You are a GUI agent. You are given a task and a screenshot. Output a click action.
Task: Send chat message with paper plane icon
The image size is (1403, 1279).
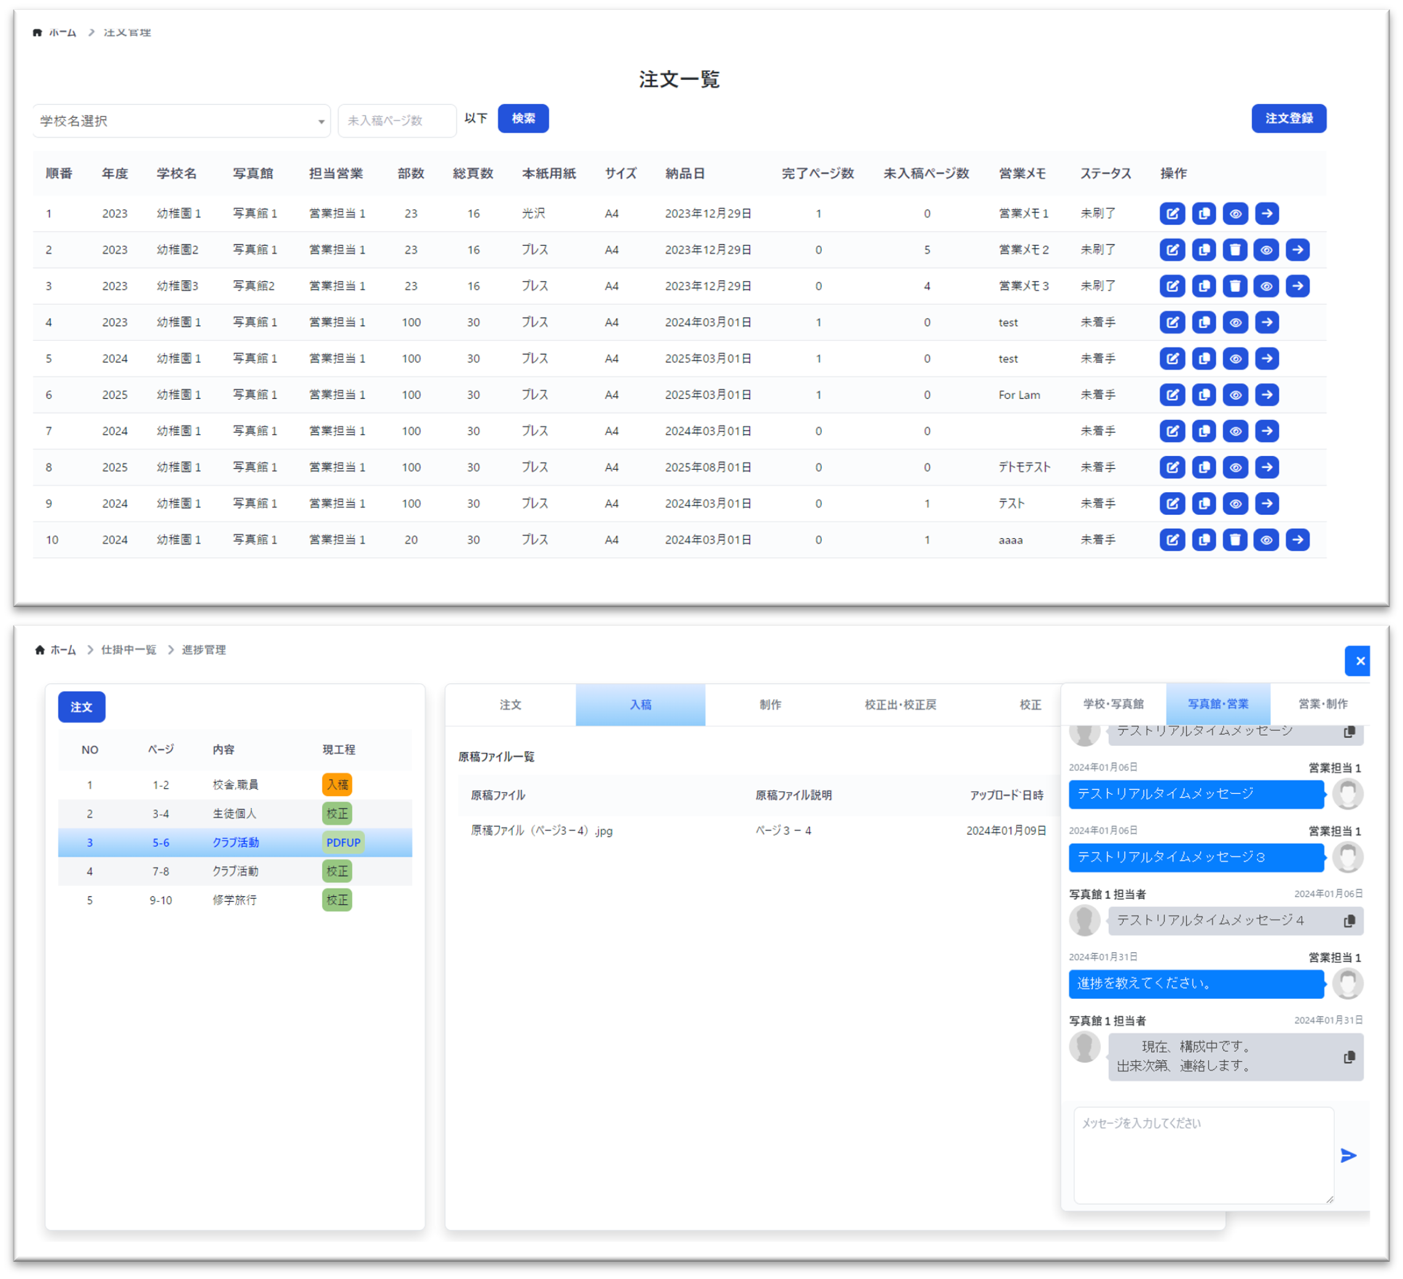click(1348, 1155)
